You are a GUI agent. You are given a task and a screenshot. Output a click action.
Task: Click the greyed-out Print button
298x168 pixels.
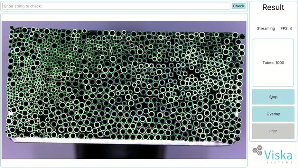273,131
